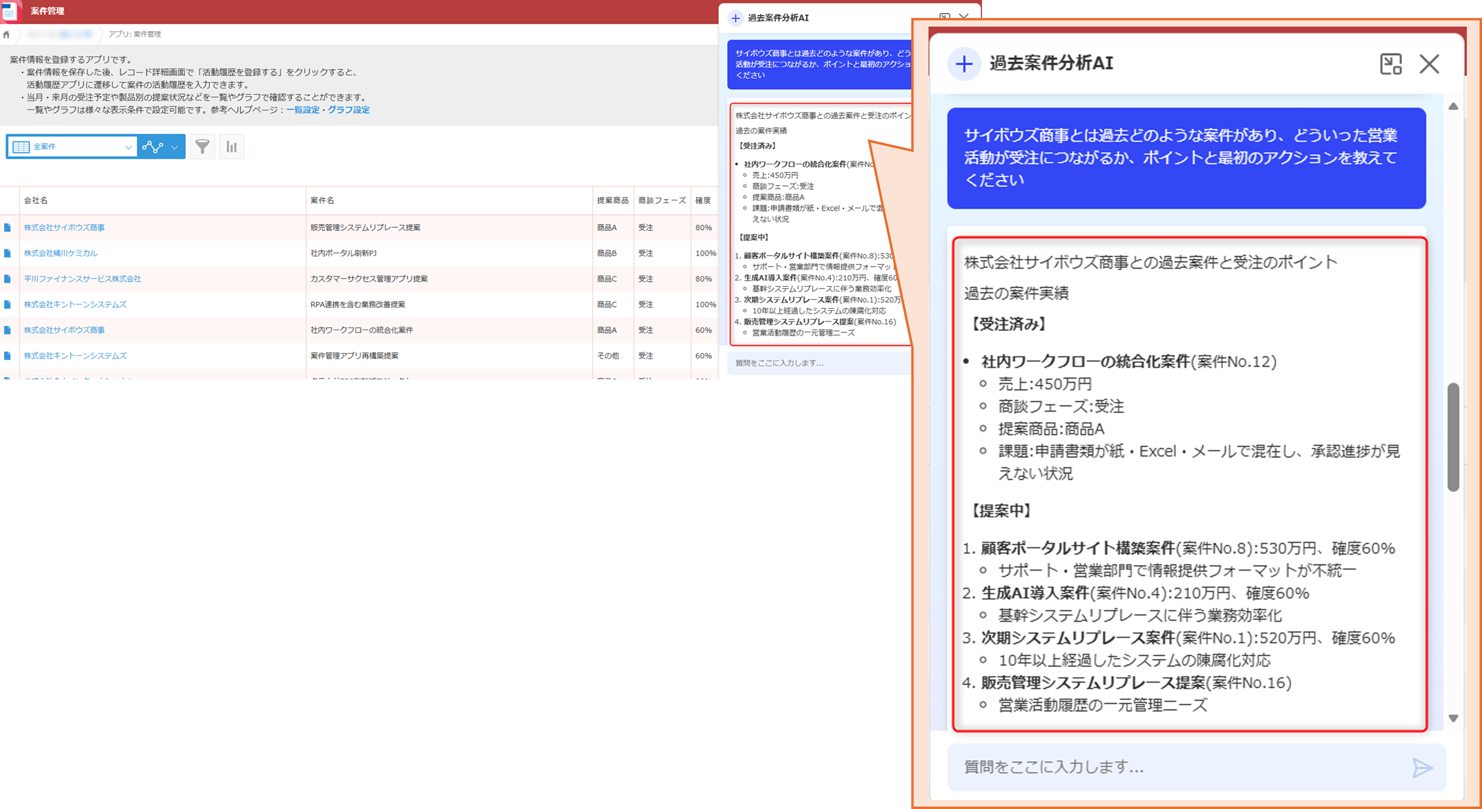Click the table view icon inside the view selector

(x=21, y=146)
